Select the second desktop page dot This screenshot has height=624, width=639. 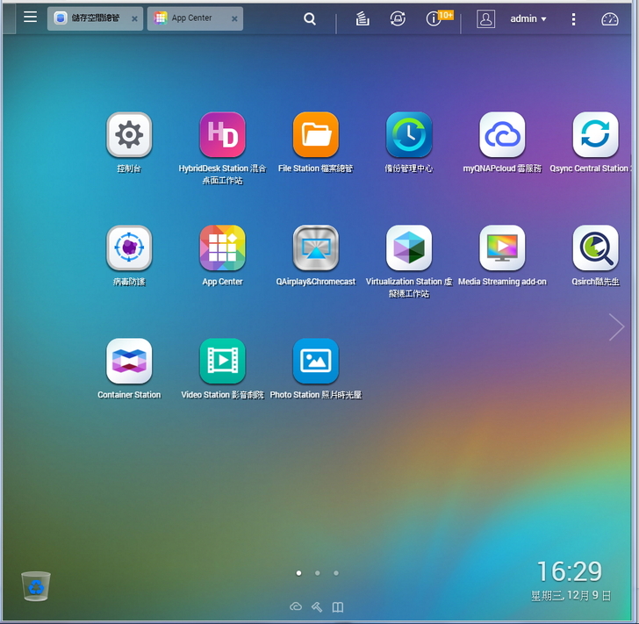point(318,573)
